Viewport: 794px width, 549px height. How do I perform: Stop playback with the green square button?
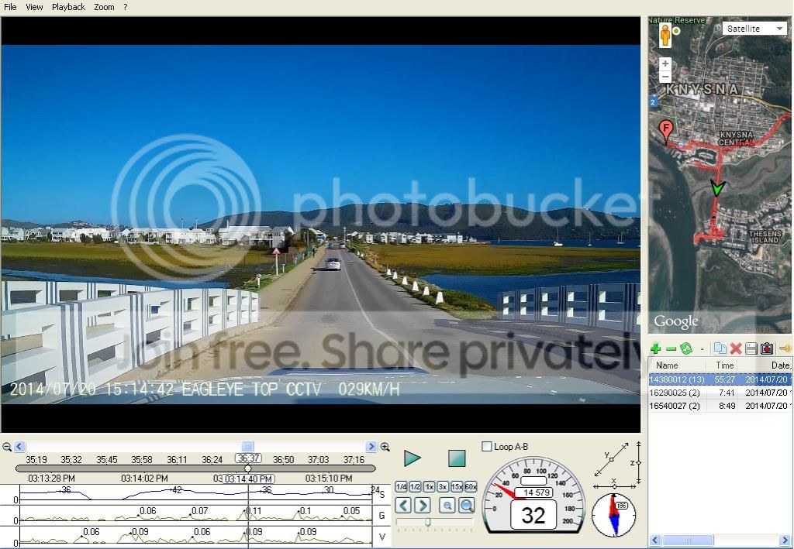[457, 458]
